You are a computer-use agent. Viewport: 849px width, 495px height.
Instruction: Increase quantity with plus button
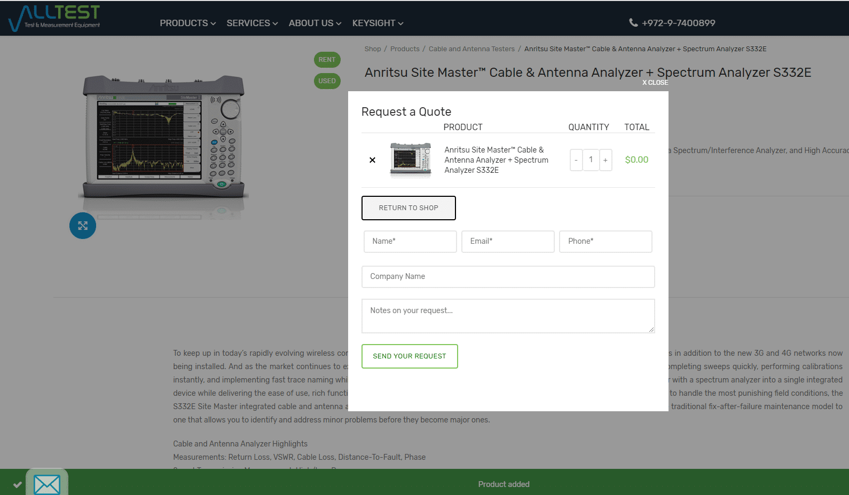tap(606, 160)
